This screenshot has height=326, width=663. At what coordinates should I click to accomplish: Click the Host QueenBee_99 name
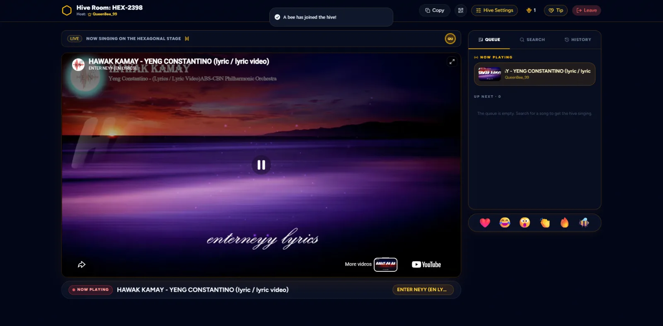click(104, 14)
